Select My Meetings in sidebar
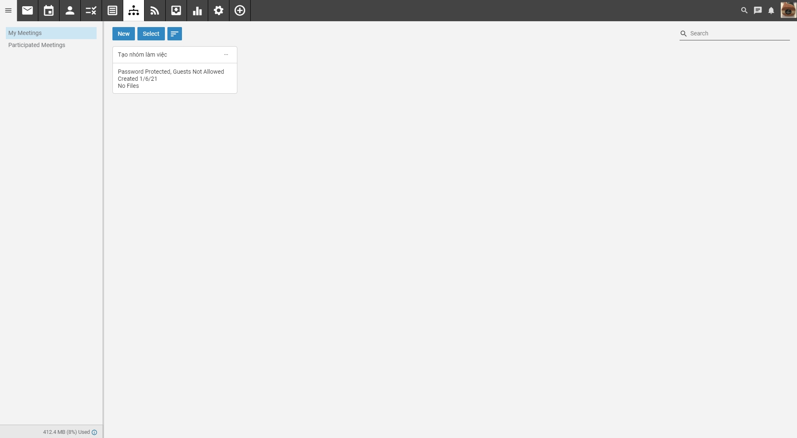Screen dimensions: 797x438 click(25, 33)
